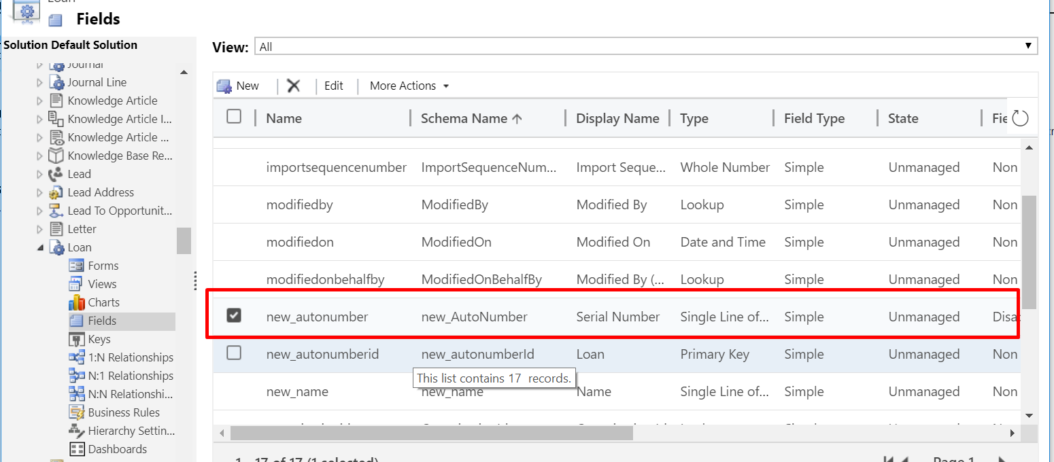Click the Delete X icon in toolbar
Screen dimensions: 1054x462
(294, 86)
